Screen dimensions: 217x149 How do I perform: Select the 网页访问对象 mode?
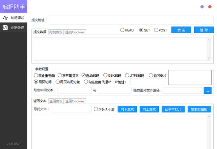pyautogui.click(x=68, y=82)
